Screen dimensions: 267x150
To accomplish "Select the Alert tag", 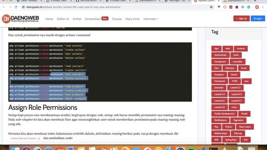I will point(228,48).
